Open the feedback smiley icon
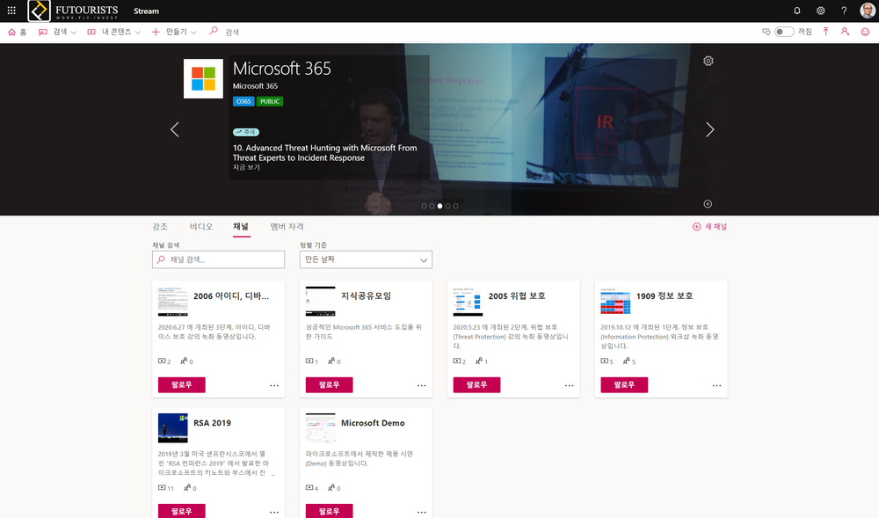This screenshot has width=879, height=518. coord(865,32)
